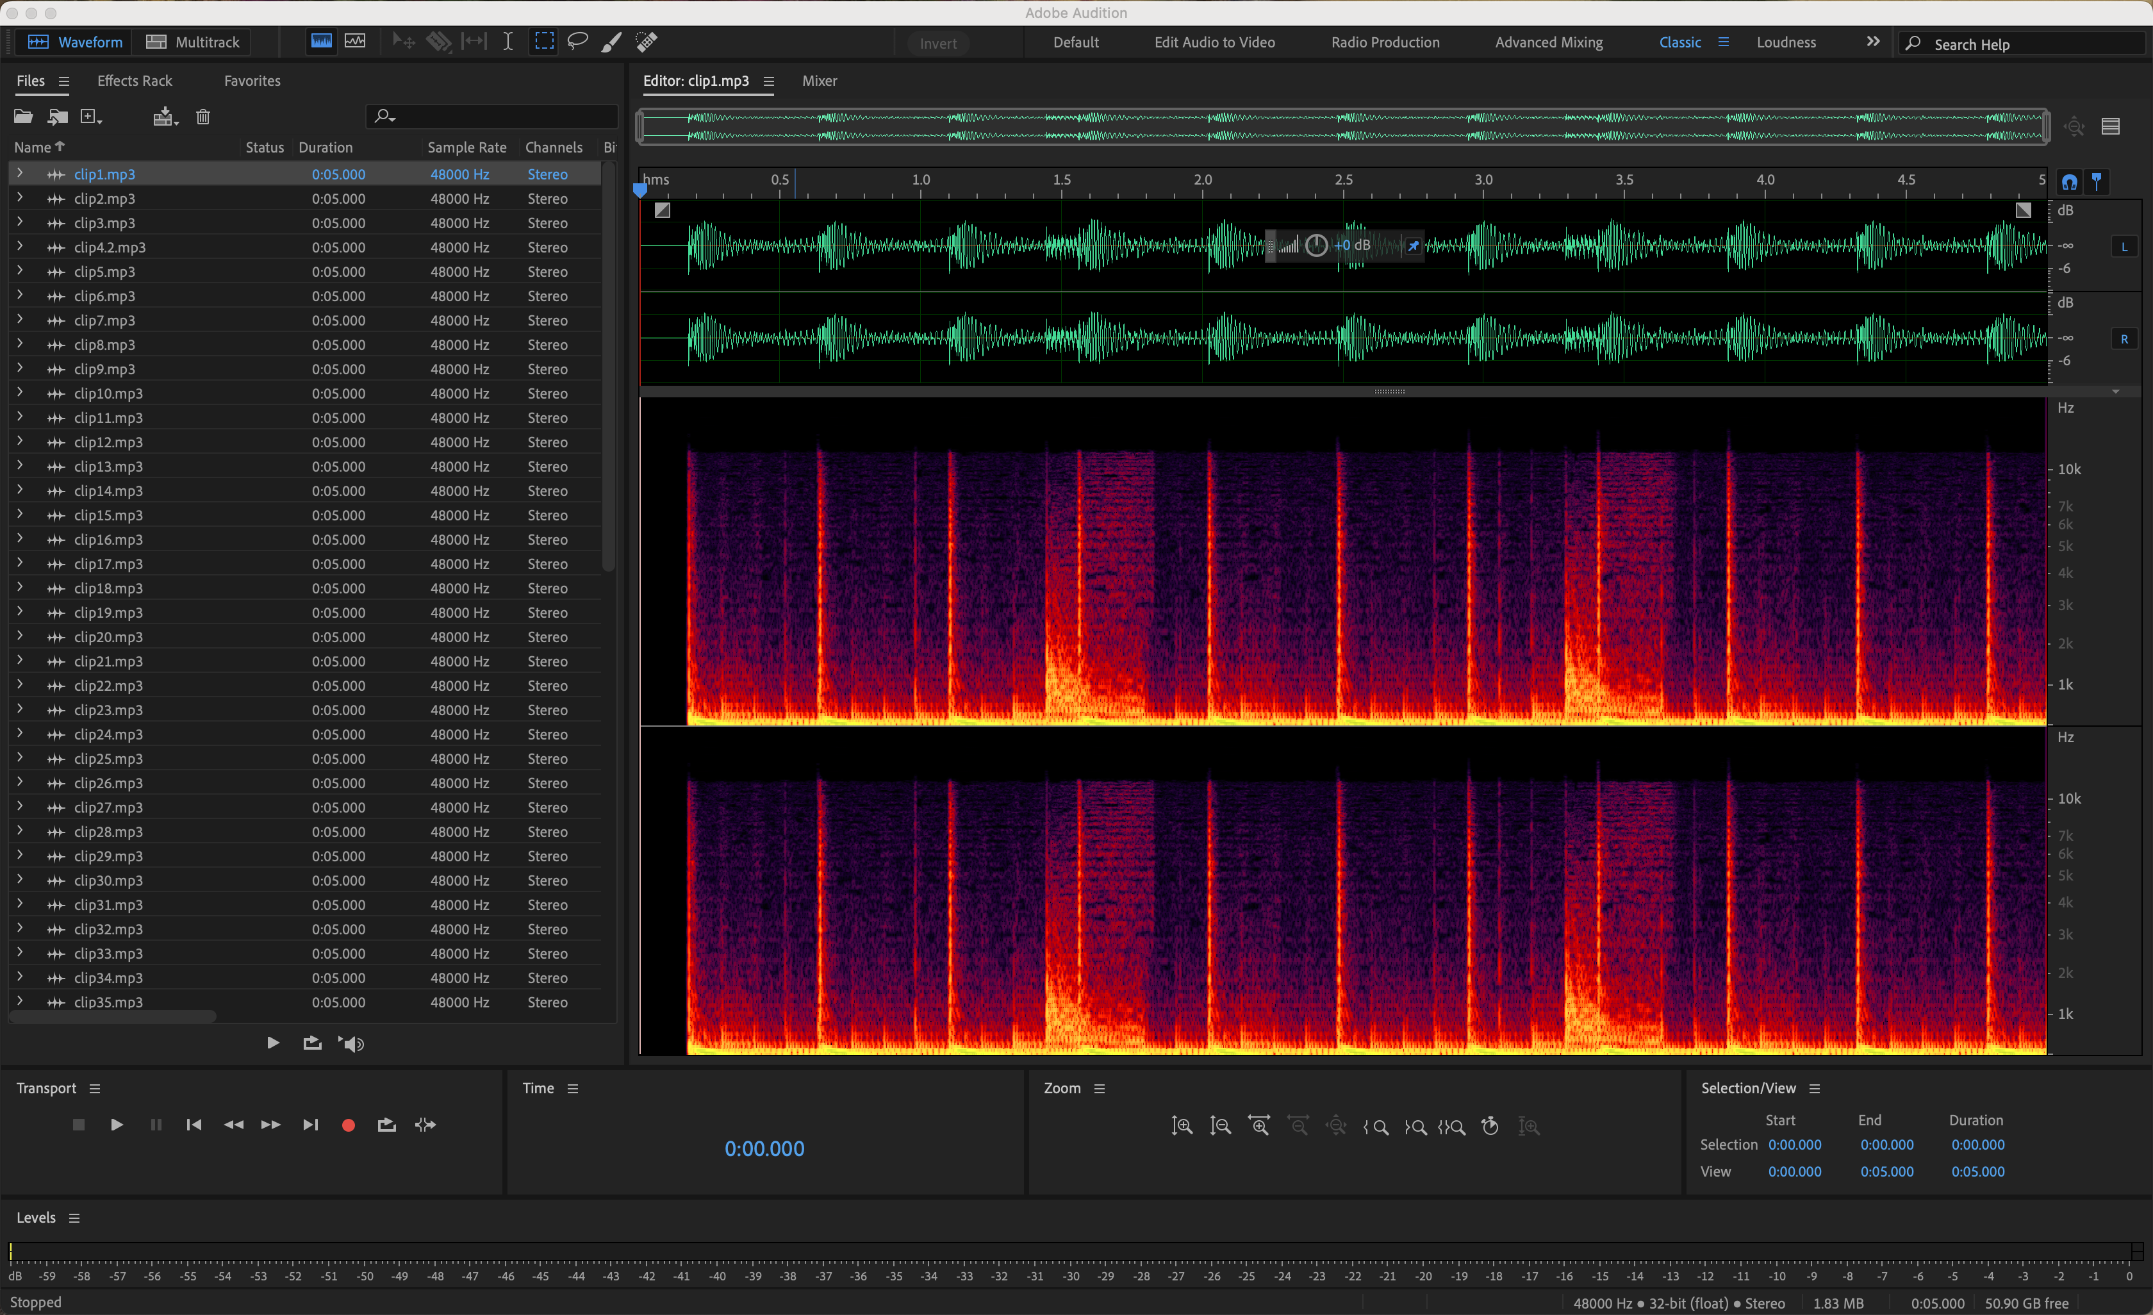2153x1315 pixels.
Task: Select the Edit Audio to Video workspace
Action: click(1214, 42)
